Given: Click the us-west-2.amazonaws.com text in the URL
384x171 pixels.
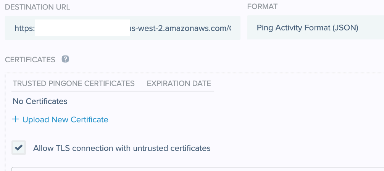Looking at the screenshot, I should pyautogui.click(x=179, y=28).
